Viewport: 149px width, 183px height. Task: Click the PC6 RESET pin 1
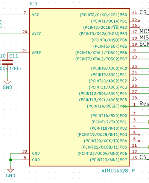point(134,106)
